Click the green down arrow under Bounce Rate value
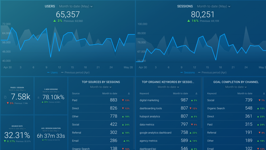The width and height of the screenshot is (266, 150). pos(5,141)
